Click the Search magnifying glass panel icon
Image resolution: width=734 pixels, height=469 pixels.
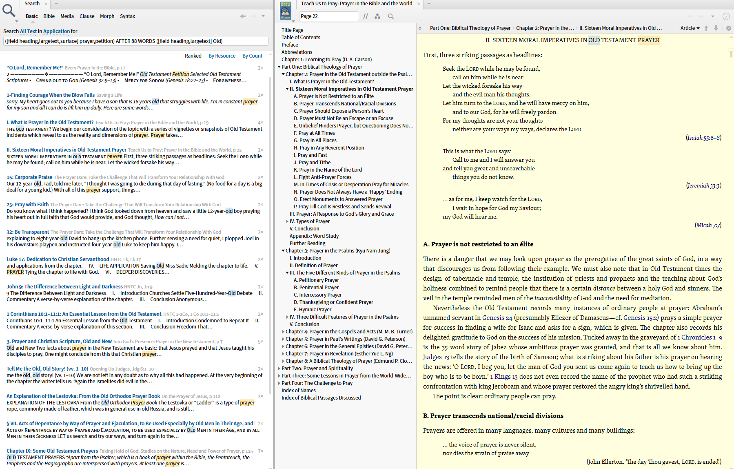pos(9,10)
